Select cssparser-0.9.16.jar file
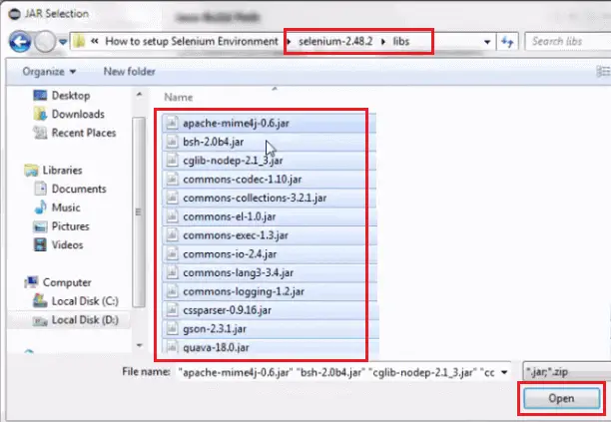The image size is (611, 422). tap(269, 310)
